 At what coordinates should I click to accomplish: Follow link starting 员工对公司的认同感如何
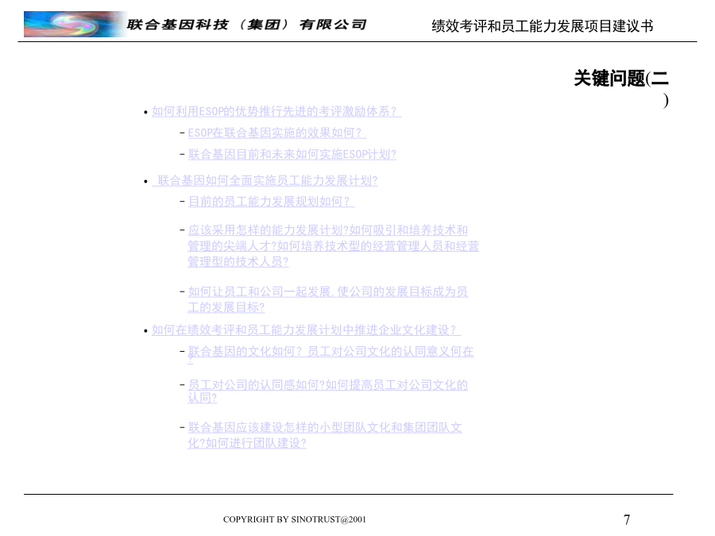(328, 391)
